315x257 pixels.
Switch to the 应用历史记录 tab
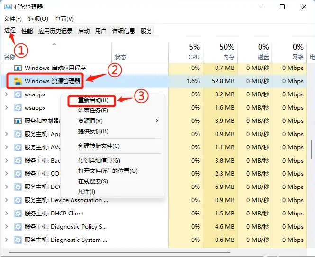click(x=55, y=31)
